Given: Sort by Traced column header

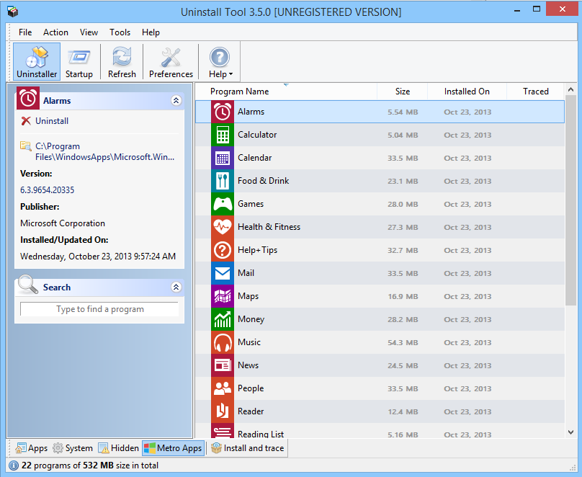Looking at the screenshot, I should [536, 92].
